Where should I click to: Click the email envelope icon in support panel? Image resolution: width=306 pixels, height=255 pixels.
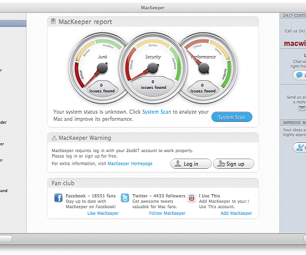[302, 109]
